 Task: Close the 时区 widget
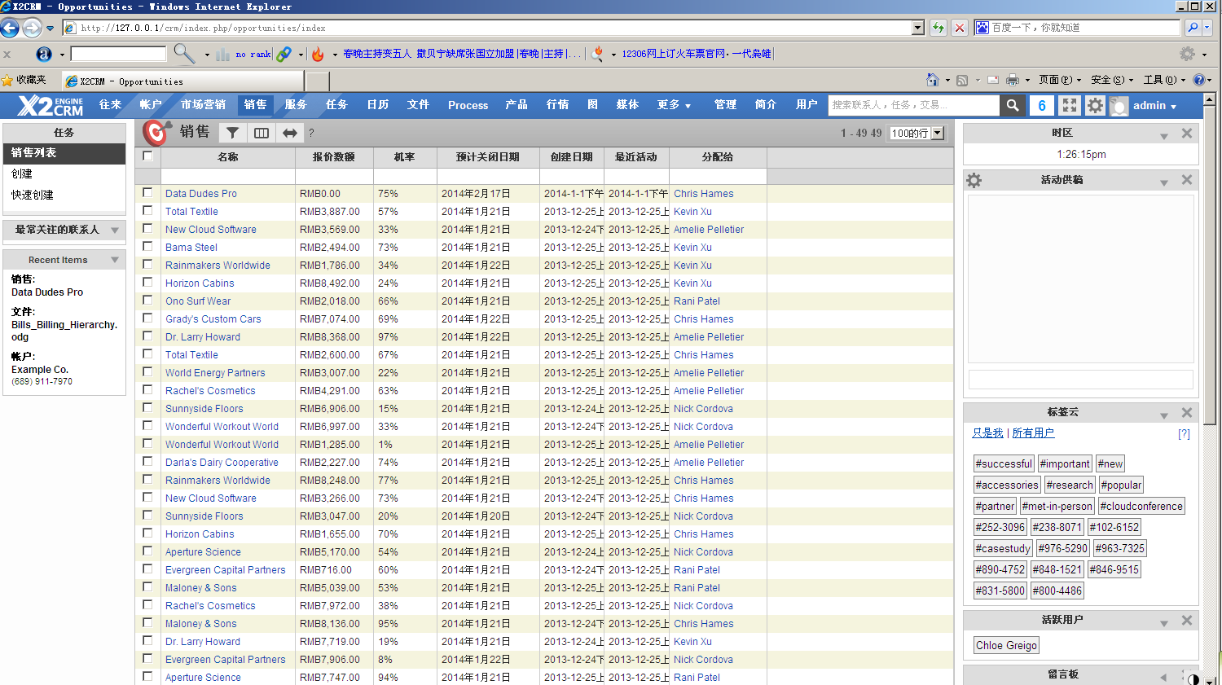pos(1187,133)
